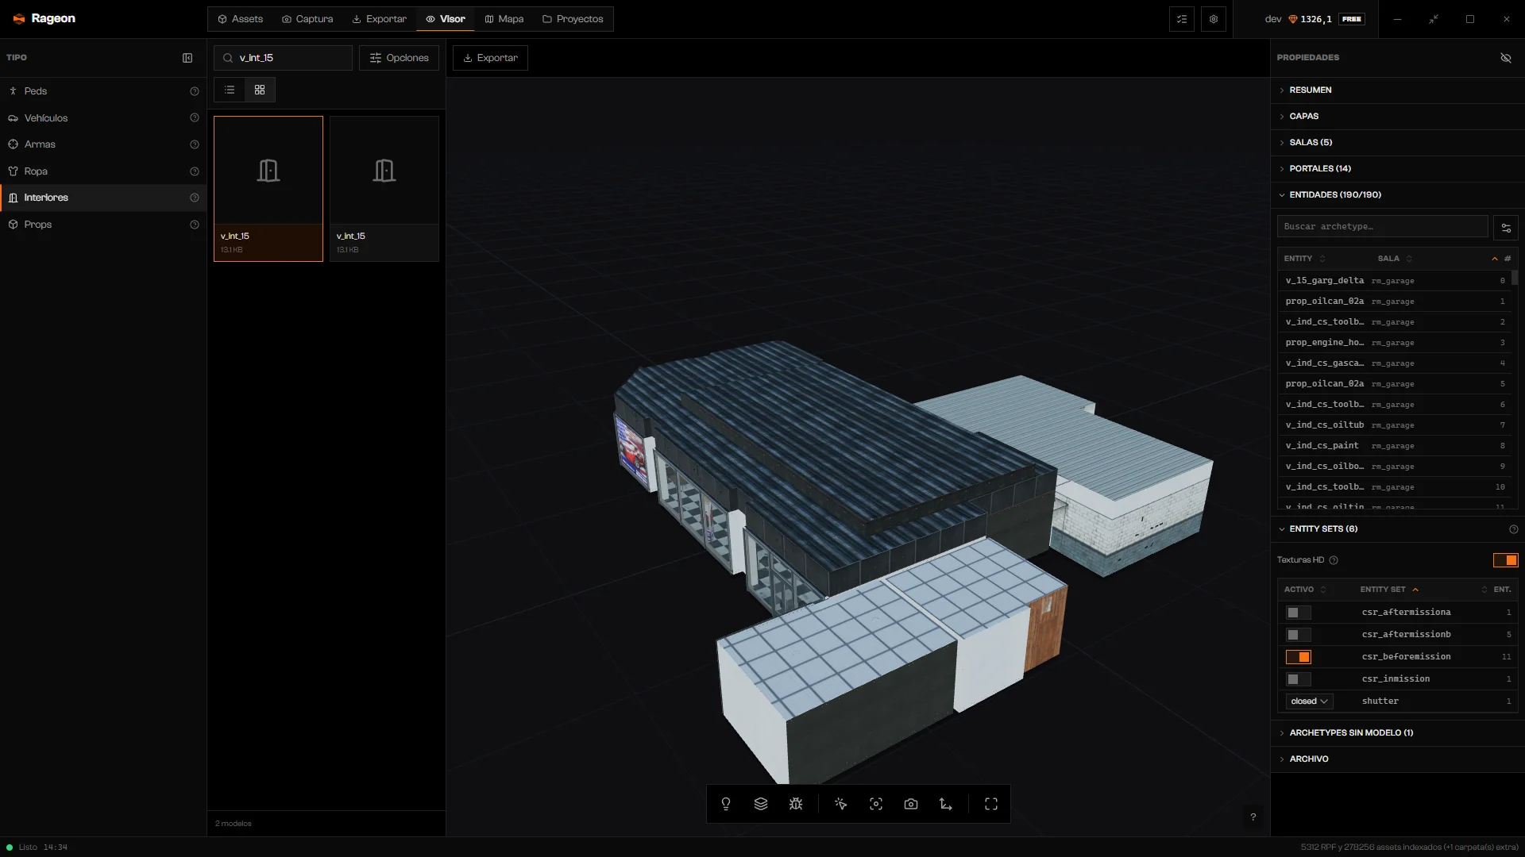
Task: Switch to the Mapa tab
Action: (x=504, y=19)
